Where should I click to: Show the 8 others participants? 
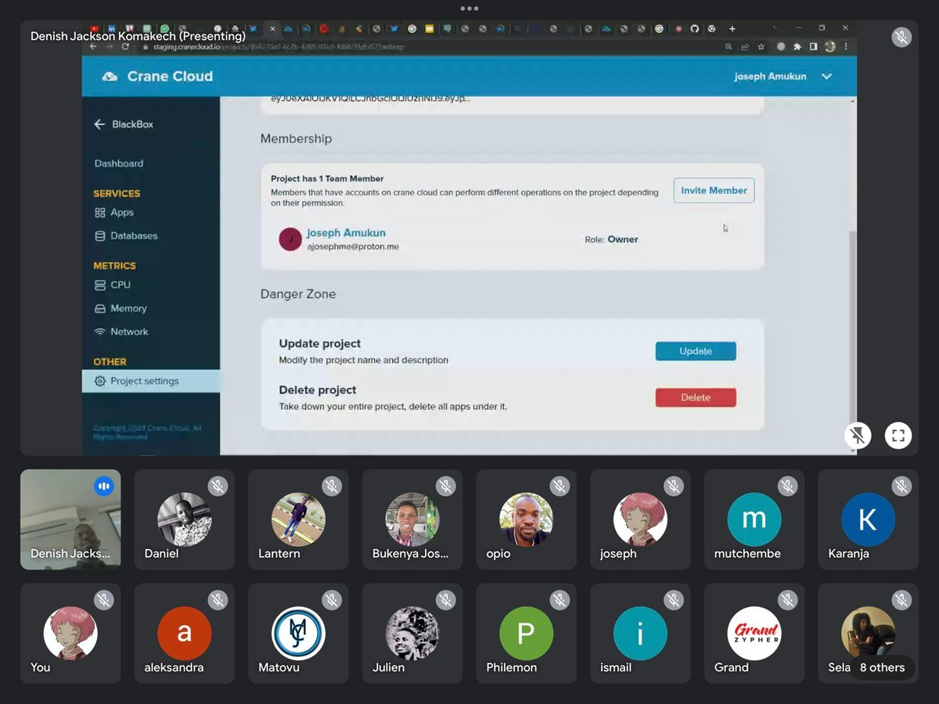(x=882, y=667)
